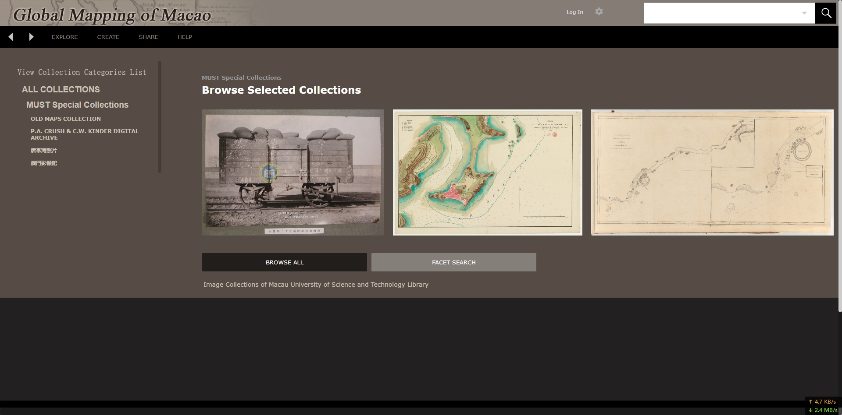Expand the search box dropdown arrow
Image resolution: width=842 pixels, height=415 pixels.
(x=804, y=13)
